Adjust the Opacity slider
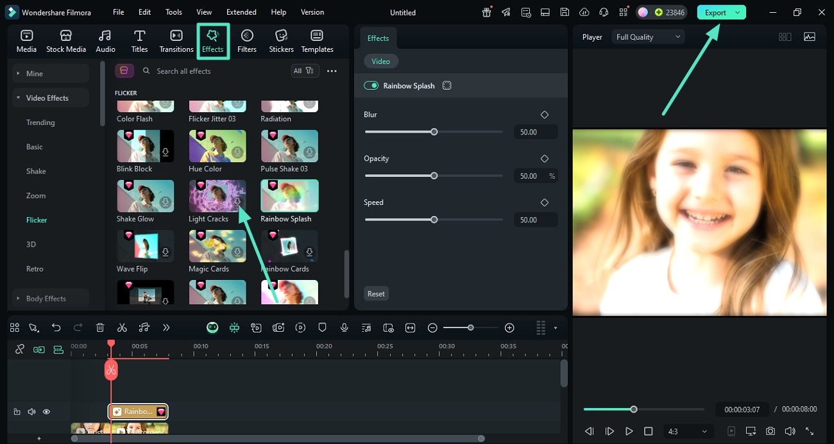Image resolution: width=834 pixels, height=444 pixels. pyautogui.click(x=434, y=176)
